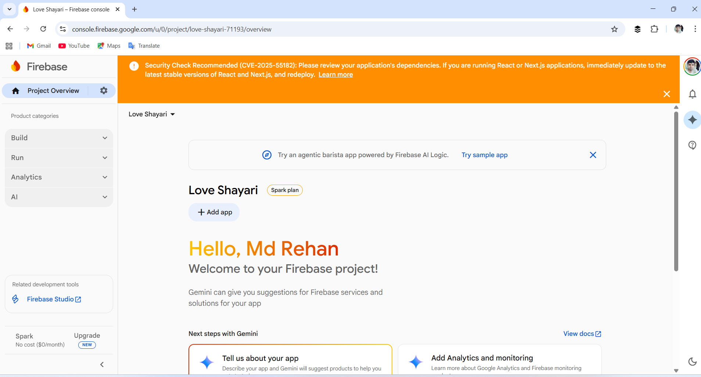The width and height of the screenshot is (701, 377).
Task: Open the notifications bell
Action: 692,94
